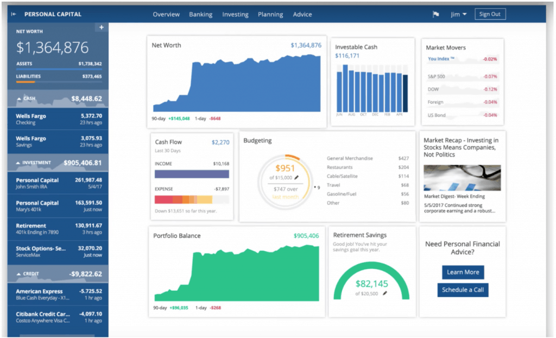The height and width of the screenshot is (338, 556).
Task: Click the Gasoline/Fuel budget row
Action: click(x=368, y=194)
